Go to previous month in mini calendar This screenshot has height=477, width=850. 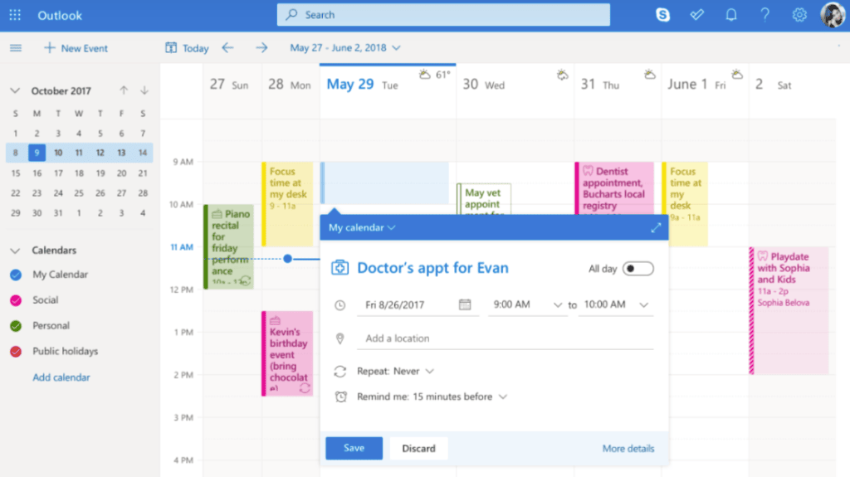[124, 90]
